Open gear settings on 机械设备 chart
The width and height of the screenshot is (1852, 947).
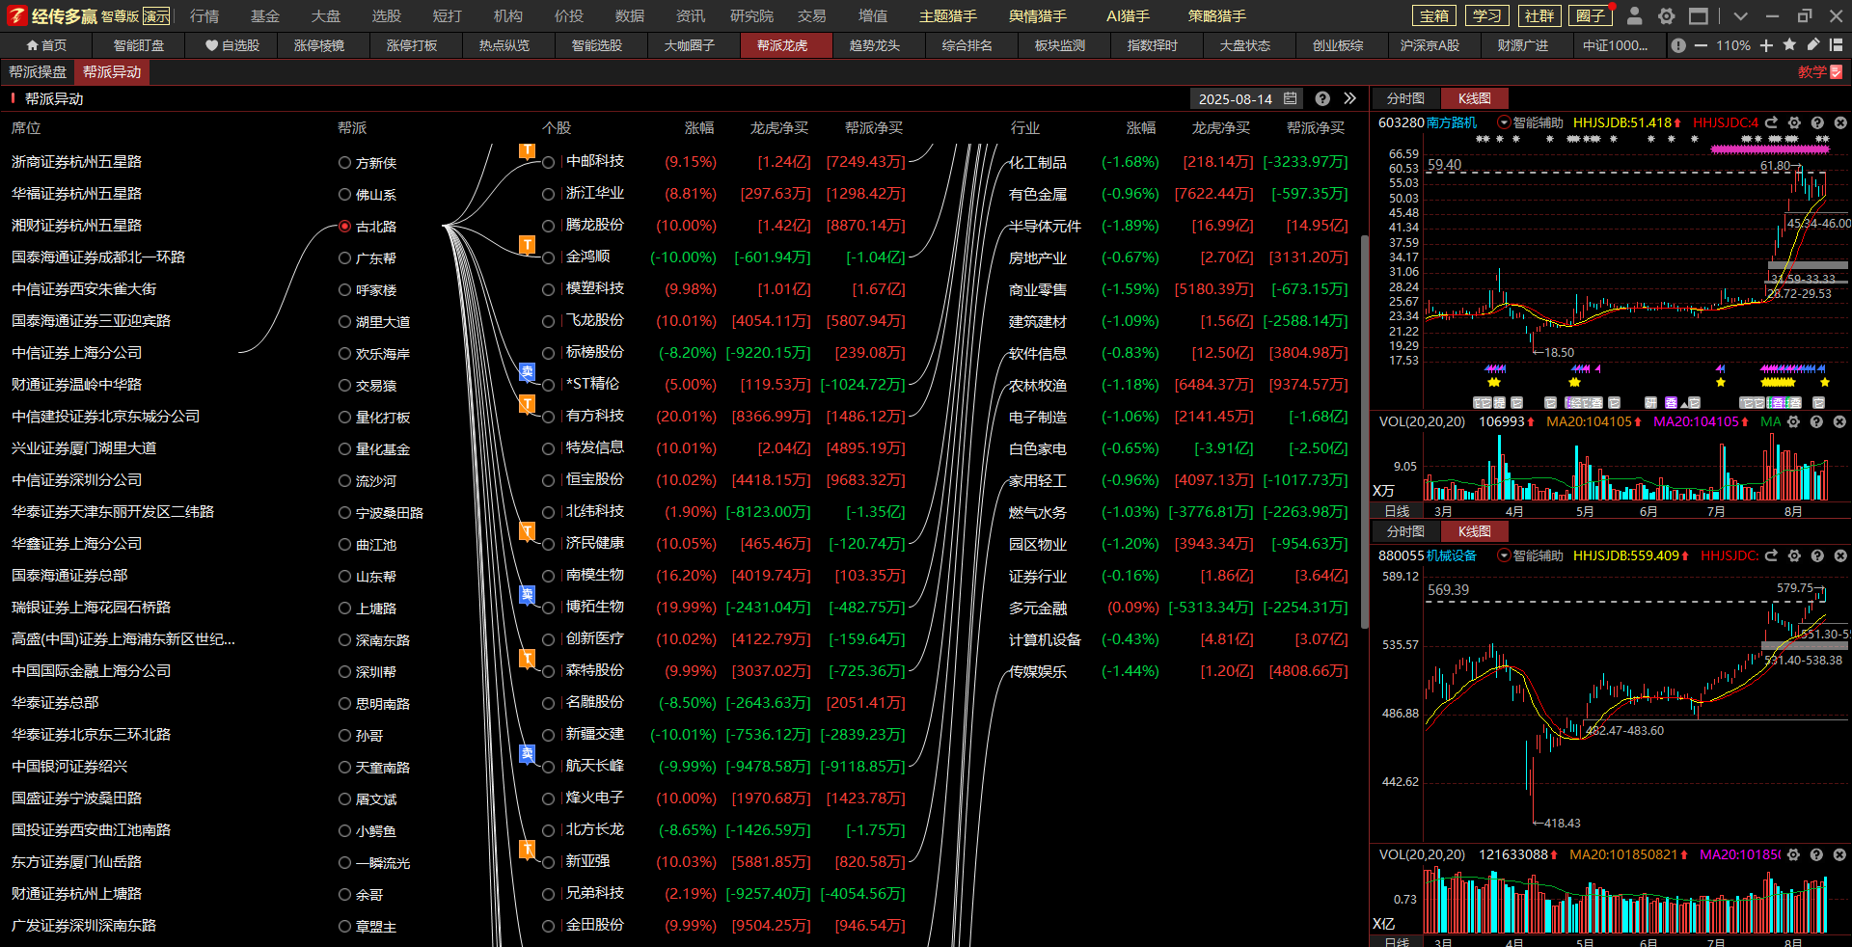(x=1794, y=555)
